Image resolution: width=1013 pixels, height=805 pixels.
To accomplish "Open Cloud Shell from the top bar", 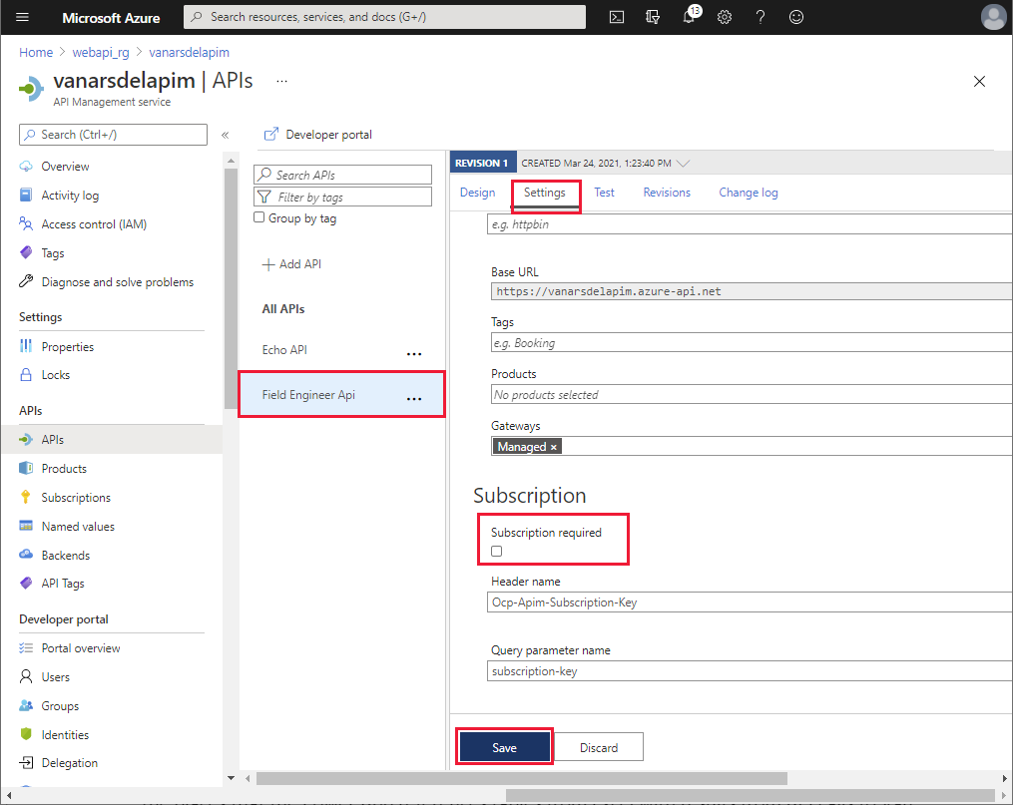I will [617, 17].
